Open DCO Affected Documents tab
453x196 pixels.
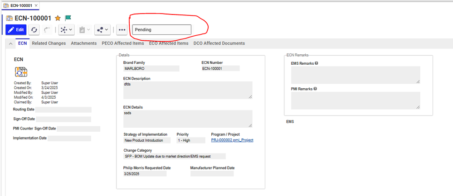219,43
